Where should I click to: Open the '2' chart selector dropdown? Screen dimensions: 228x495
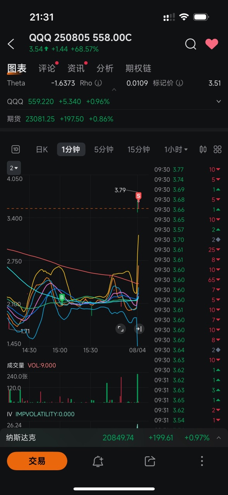click(14, 168)
